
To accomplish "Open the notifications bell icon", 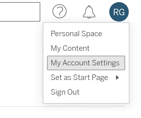I will [x=89, y=12].
